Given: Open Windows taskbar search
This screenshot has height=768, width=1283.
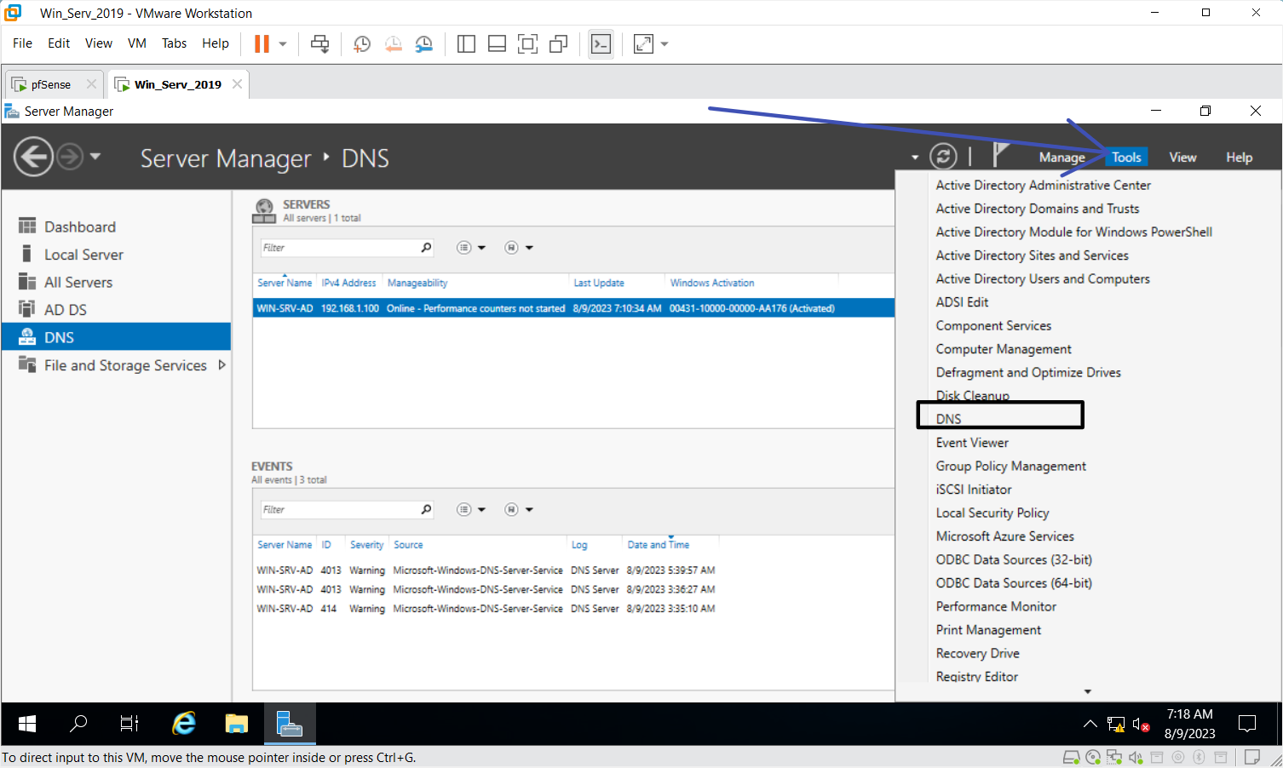Looking at the screenshot, I should coord(78,724).
